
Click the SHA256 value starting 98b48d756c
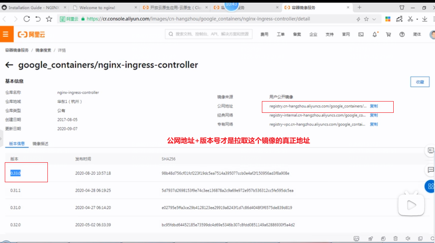tap(225, 173)
